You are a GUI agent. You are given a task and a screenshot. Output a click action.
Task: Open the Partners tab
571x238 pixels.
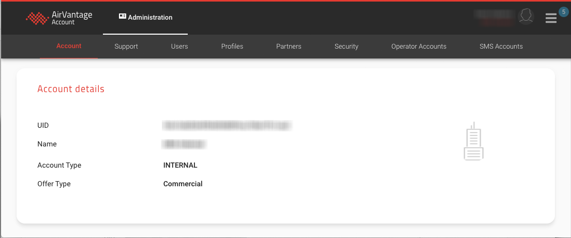[x=289, y=47]
